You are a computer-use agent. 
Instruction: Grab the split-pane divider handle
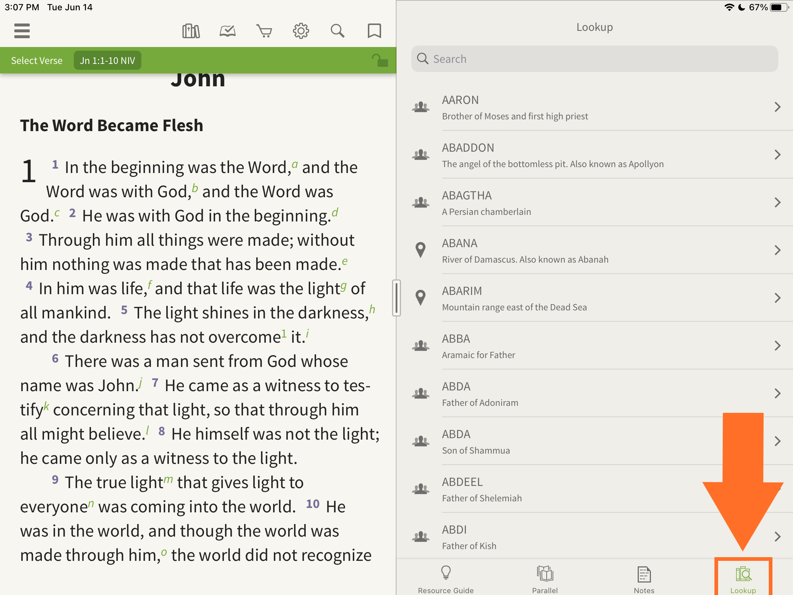point(396,298)
